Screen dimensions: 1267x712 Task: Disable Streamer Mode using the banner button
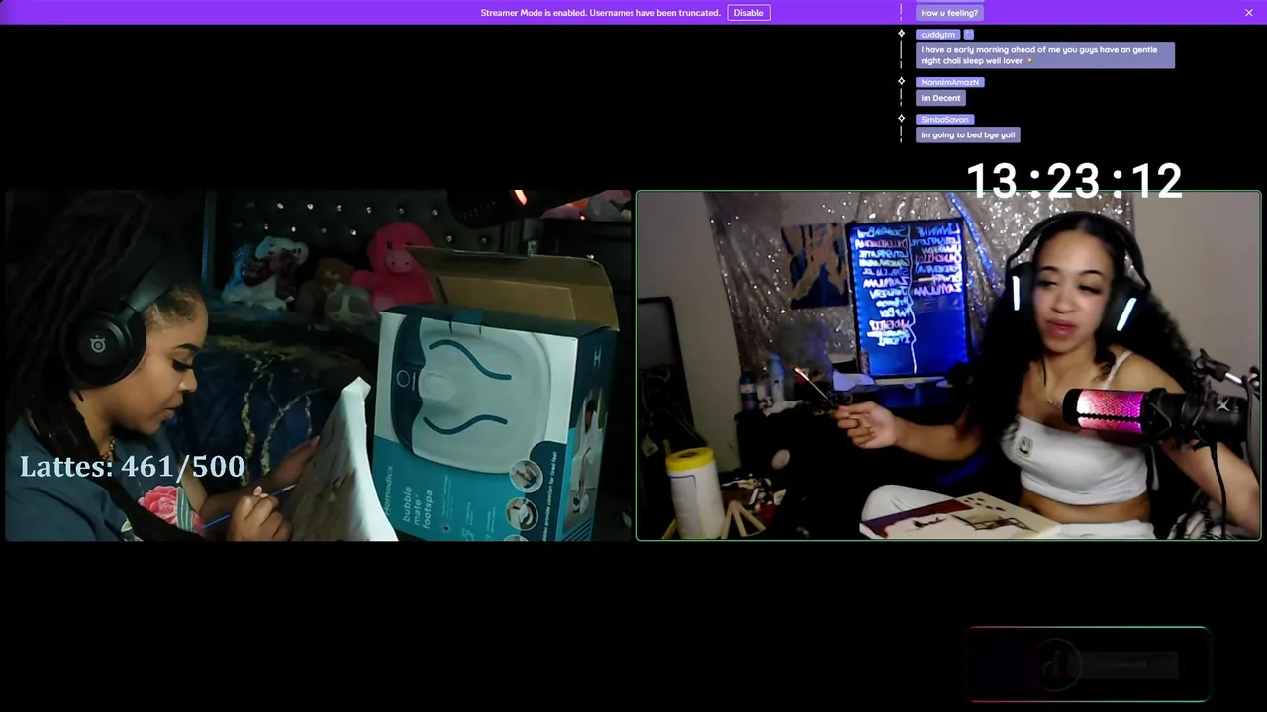click(748, 13)
